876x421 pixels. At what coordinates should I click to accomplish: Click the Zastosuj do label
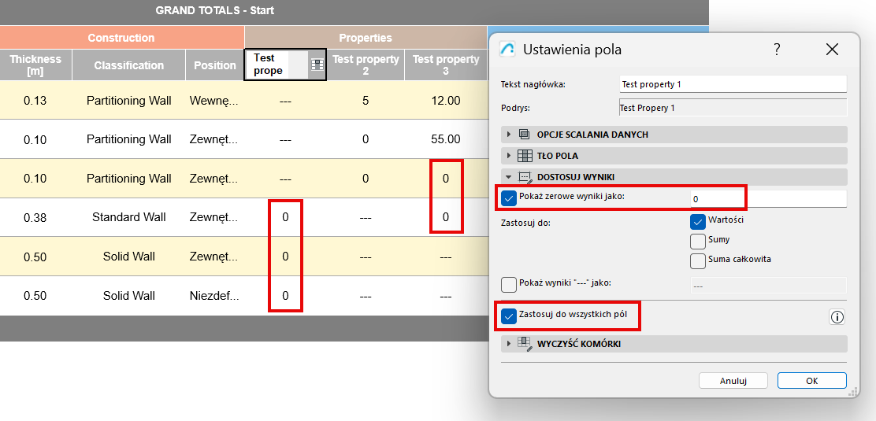[526, 223]
